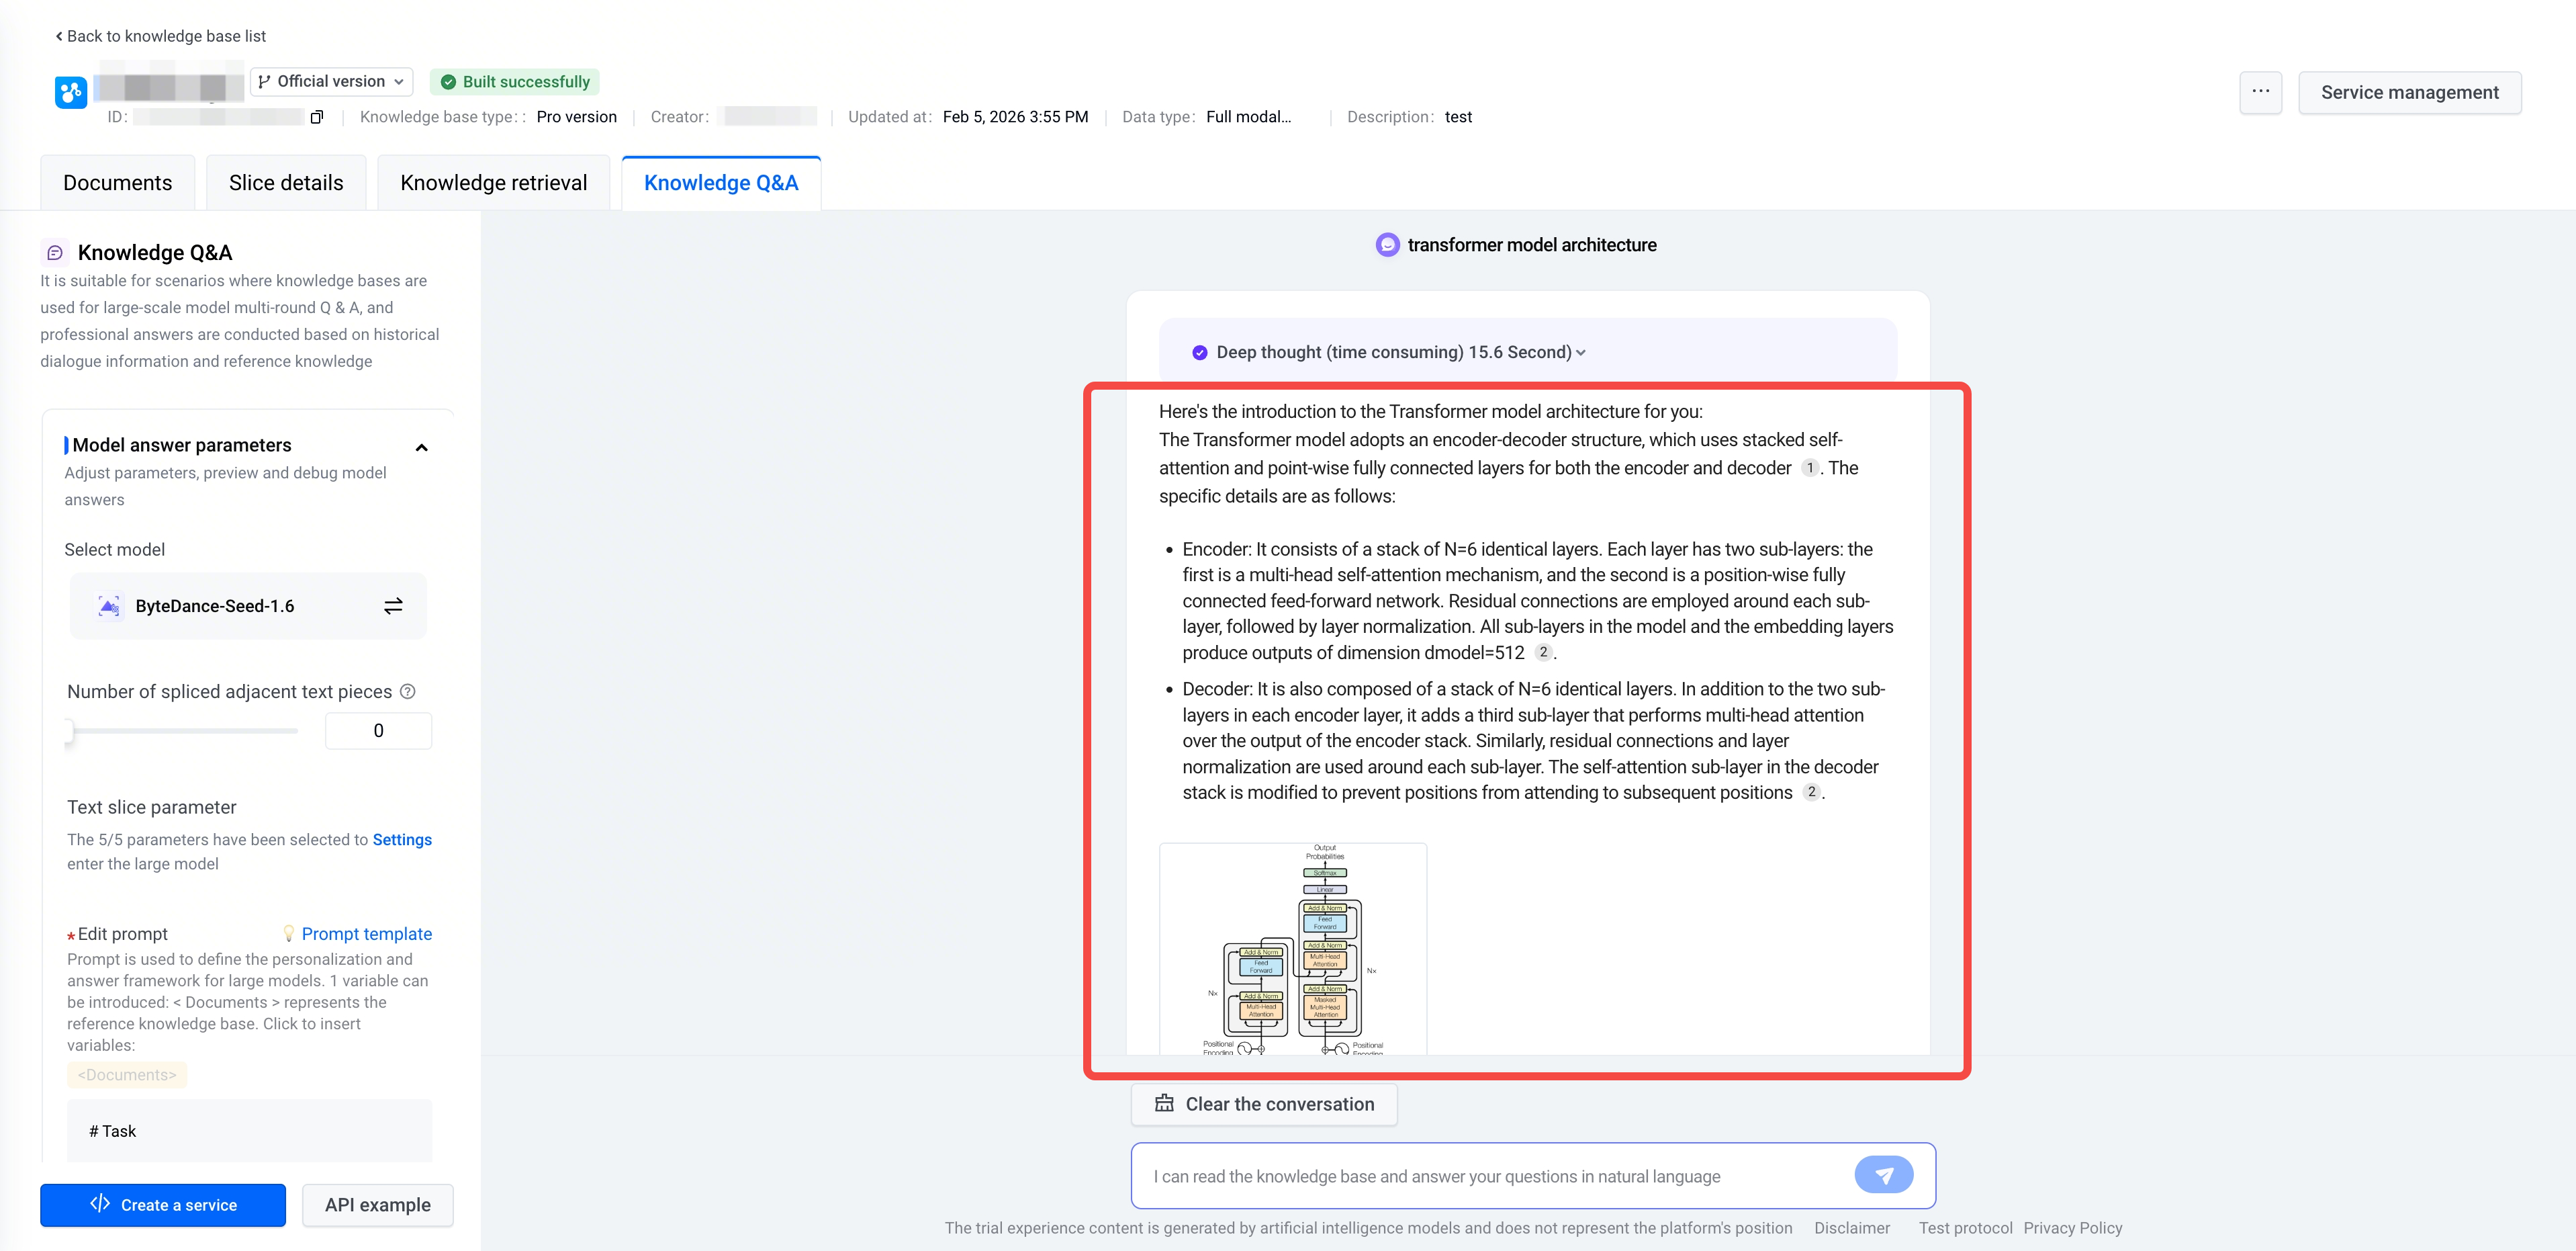2576x1251 pixels.
Task: Open the Knowledge retrieval tab
Action: click(493, 183)
